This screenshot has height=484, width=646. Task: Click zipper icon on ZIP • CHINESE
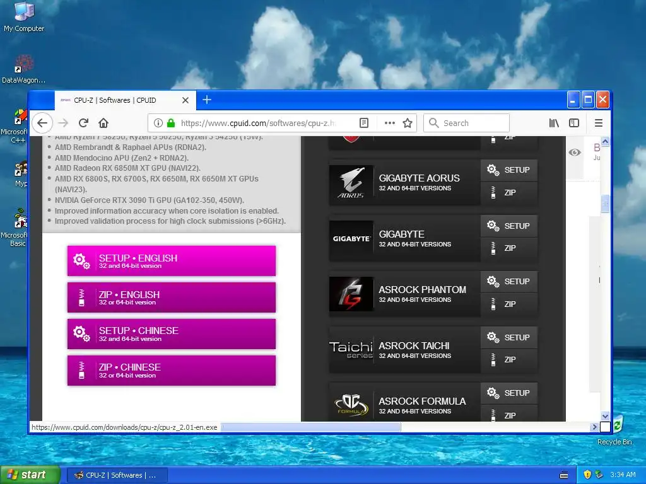pyautogui.click(x=81, y=371)
